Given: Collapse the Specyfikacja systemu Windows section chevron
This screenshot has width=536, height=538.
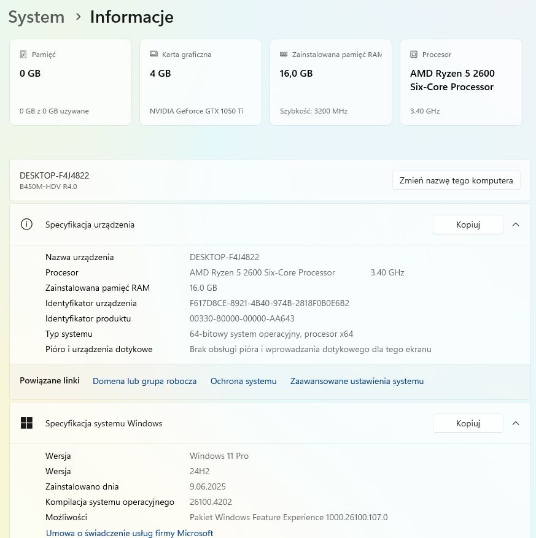Looking at the screenshot, I should click(515, 423).
